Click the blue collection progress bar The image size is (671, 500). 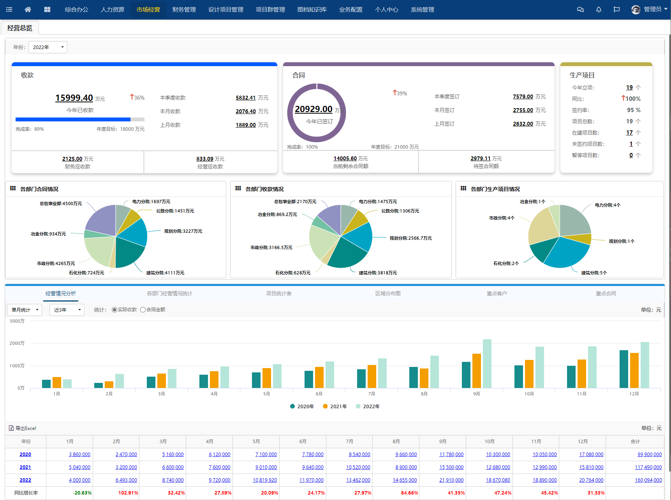coord(73,119)
